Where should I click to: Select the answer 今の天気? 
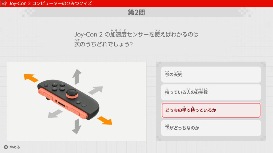tap(211, 75)
